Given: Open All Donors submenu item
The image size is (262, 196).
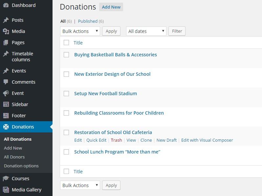Looking at the screenshot, I should tap(14, 157).
